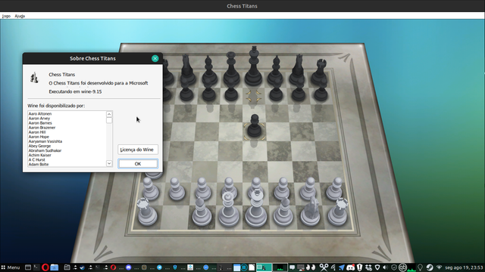
Task: Select Achim Kaiser in the list
Action: click(40, 155)
